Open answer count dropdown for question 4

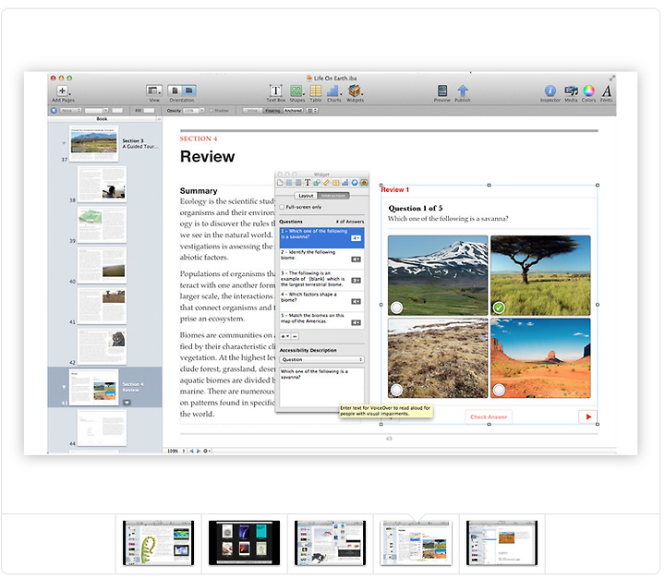pos(356,302)
